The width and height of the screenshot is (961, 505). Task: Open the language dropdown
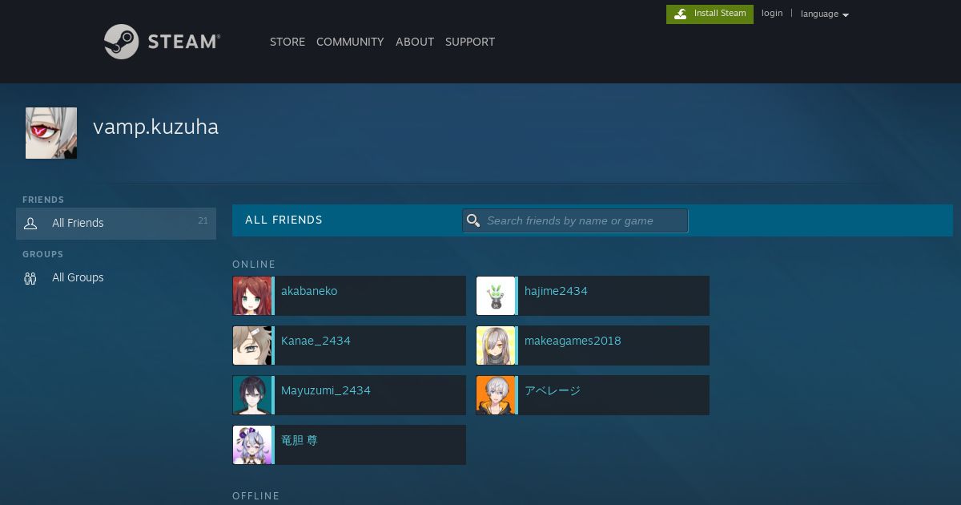(x=824, y=14)
